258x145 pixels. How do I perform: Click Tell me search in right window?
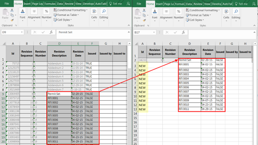click(x=241, y=4)
